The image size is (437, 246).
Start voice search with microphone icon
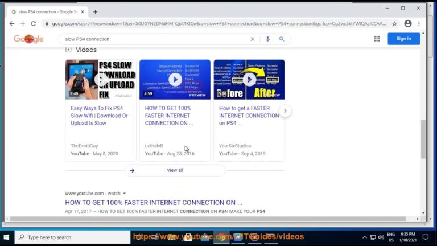point(267,39)
